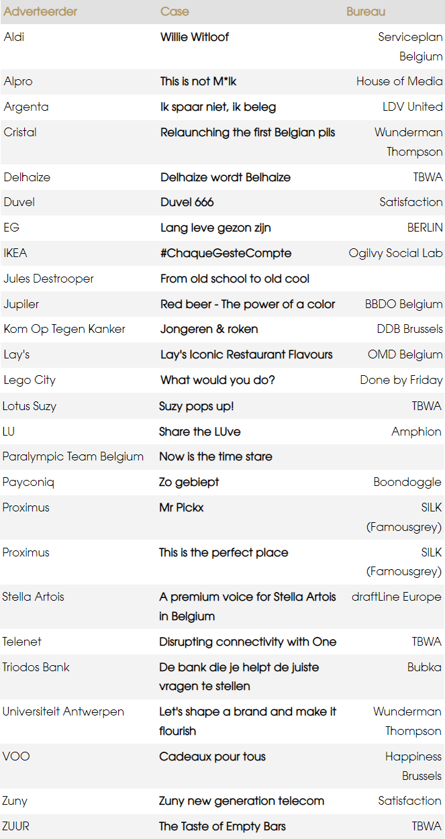The height and width of the screenshot is (839, 445).
Task: Click the Adverteerder column header
Action: 40,11
